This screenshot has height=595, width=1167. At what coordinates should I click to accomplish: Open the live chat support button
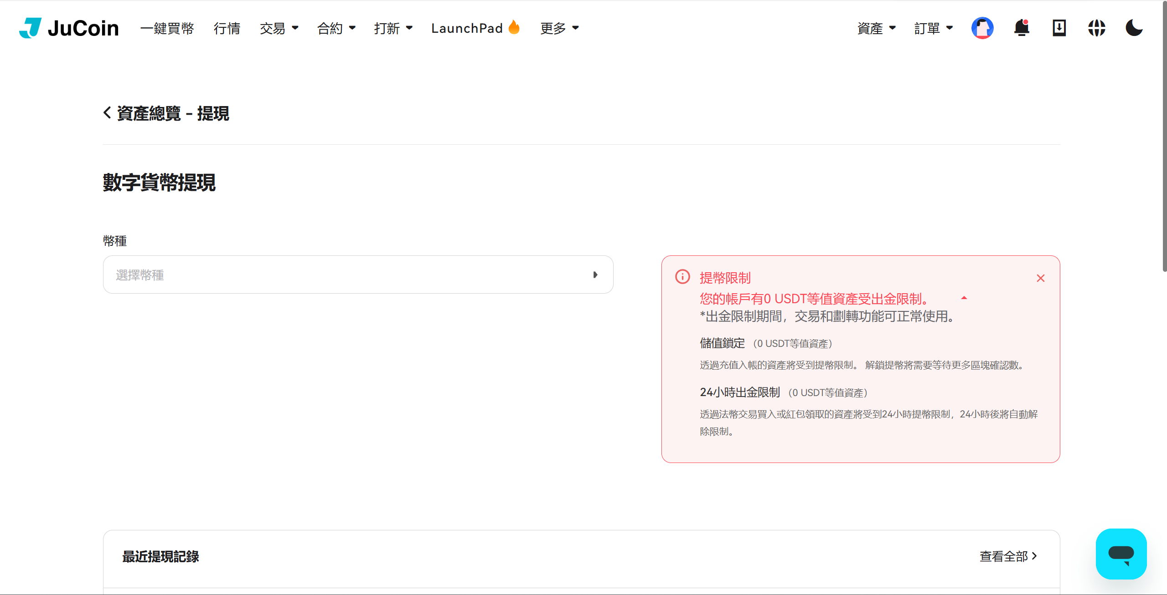[x=1121, y=554]
